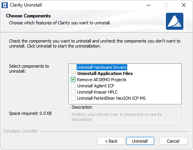Select the Uninstall Knauer HPLC label

pos(97,92)
